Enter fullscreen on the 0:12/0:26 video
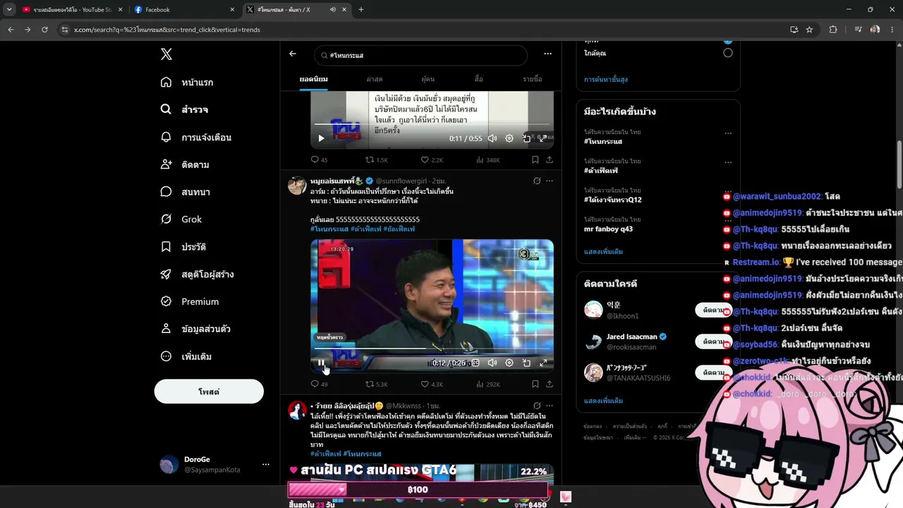The height and width of the screenshot is (508, 903). pos(543,363)
